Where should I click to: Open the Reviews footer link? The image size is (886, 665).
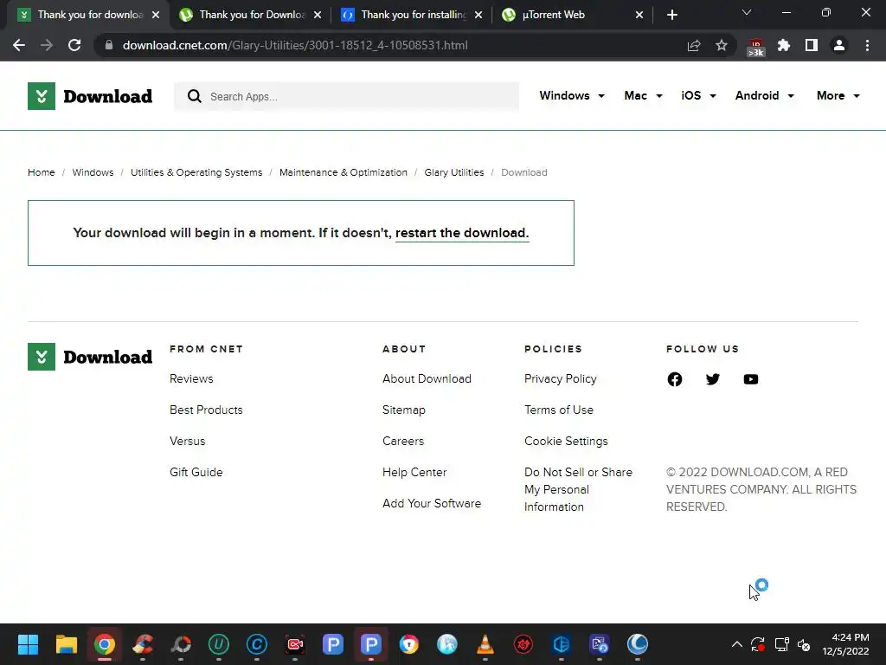[x=191, y=379]
